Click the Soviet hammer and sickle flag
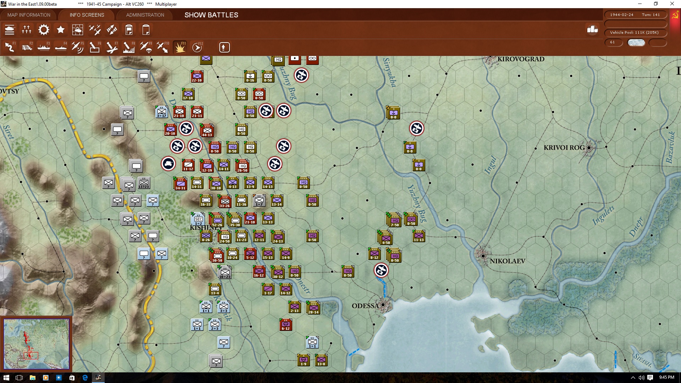 (x=675, y=15)
